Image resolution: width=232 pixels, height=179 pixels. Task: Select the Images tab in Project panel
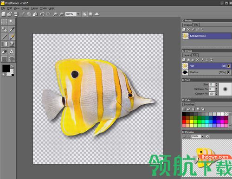coord(187,25)
